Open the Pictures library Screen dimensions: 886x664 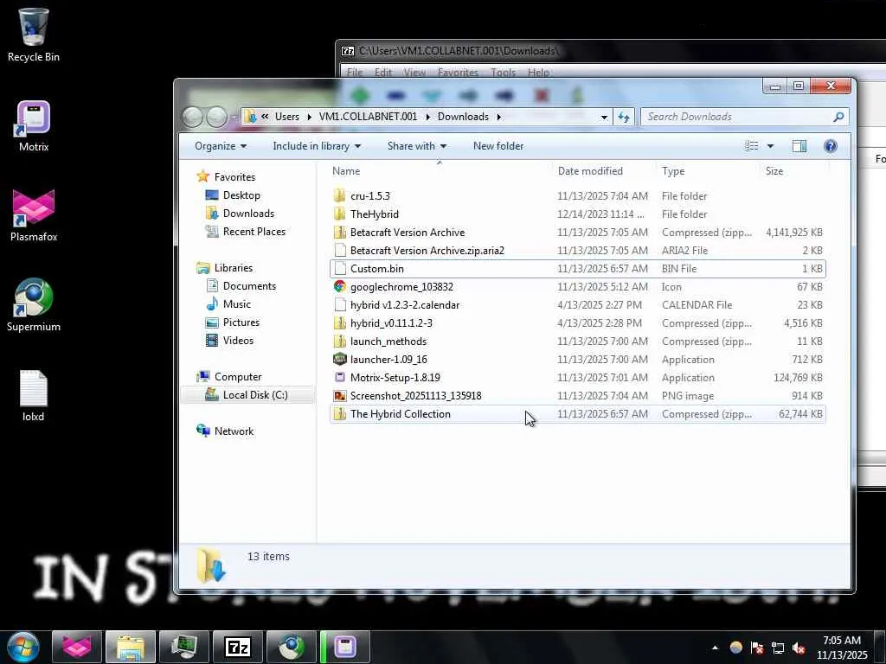coord(241,322)
